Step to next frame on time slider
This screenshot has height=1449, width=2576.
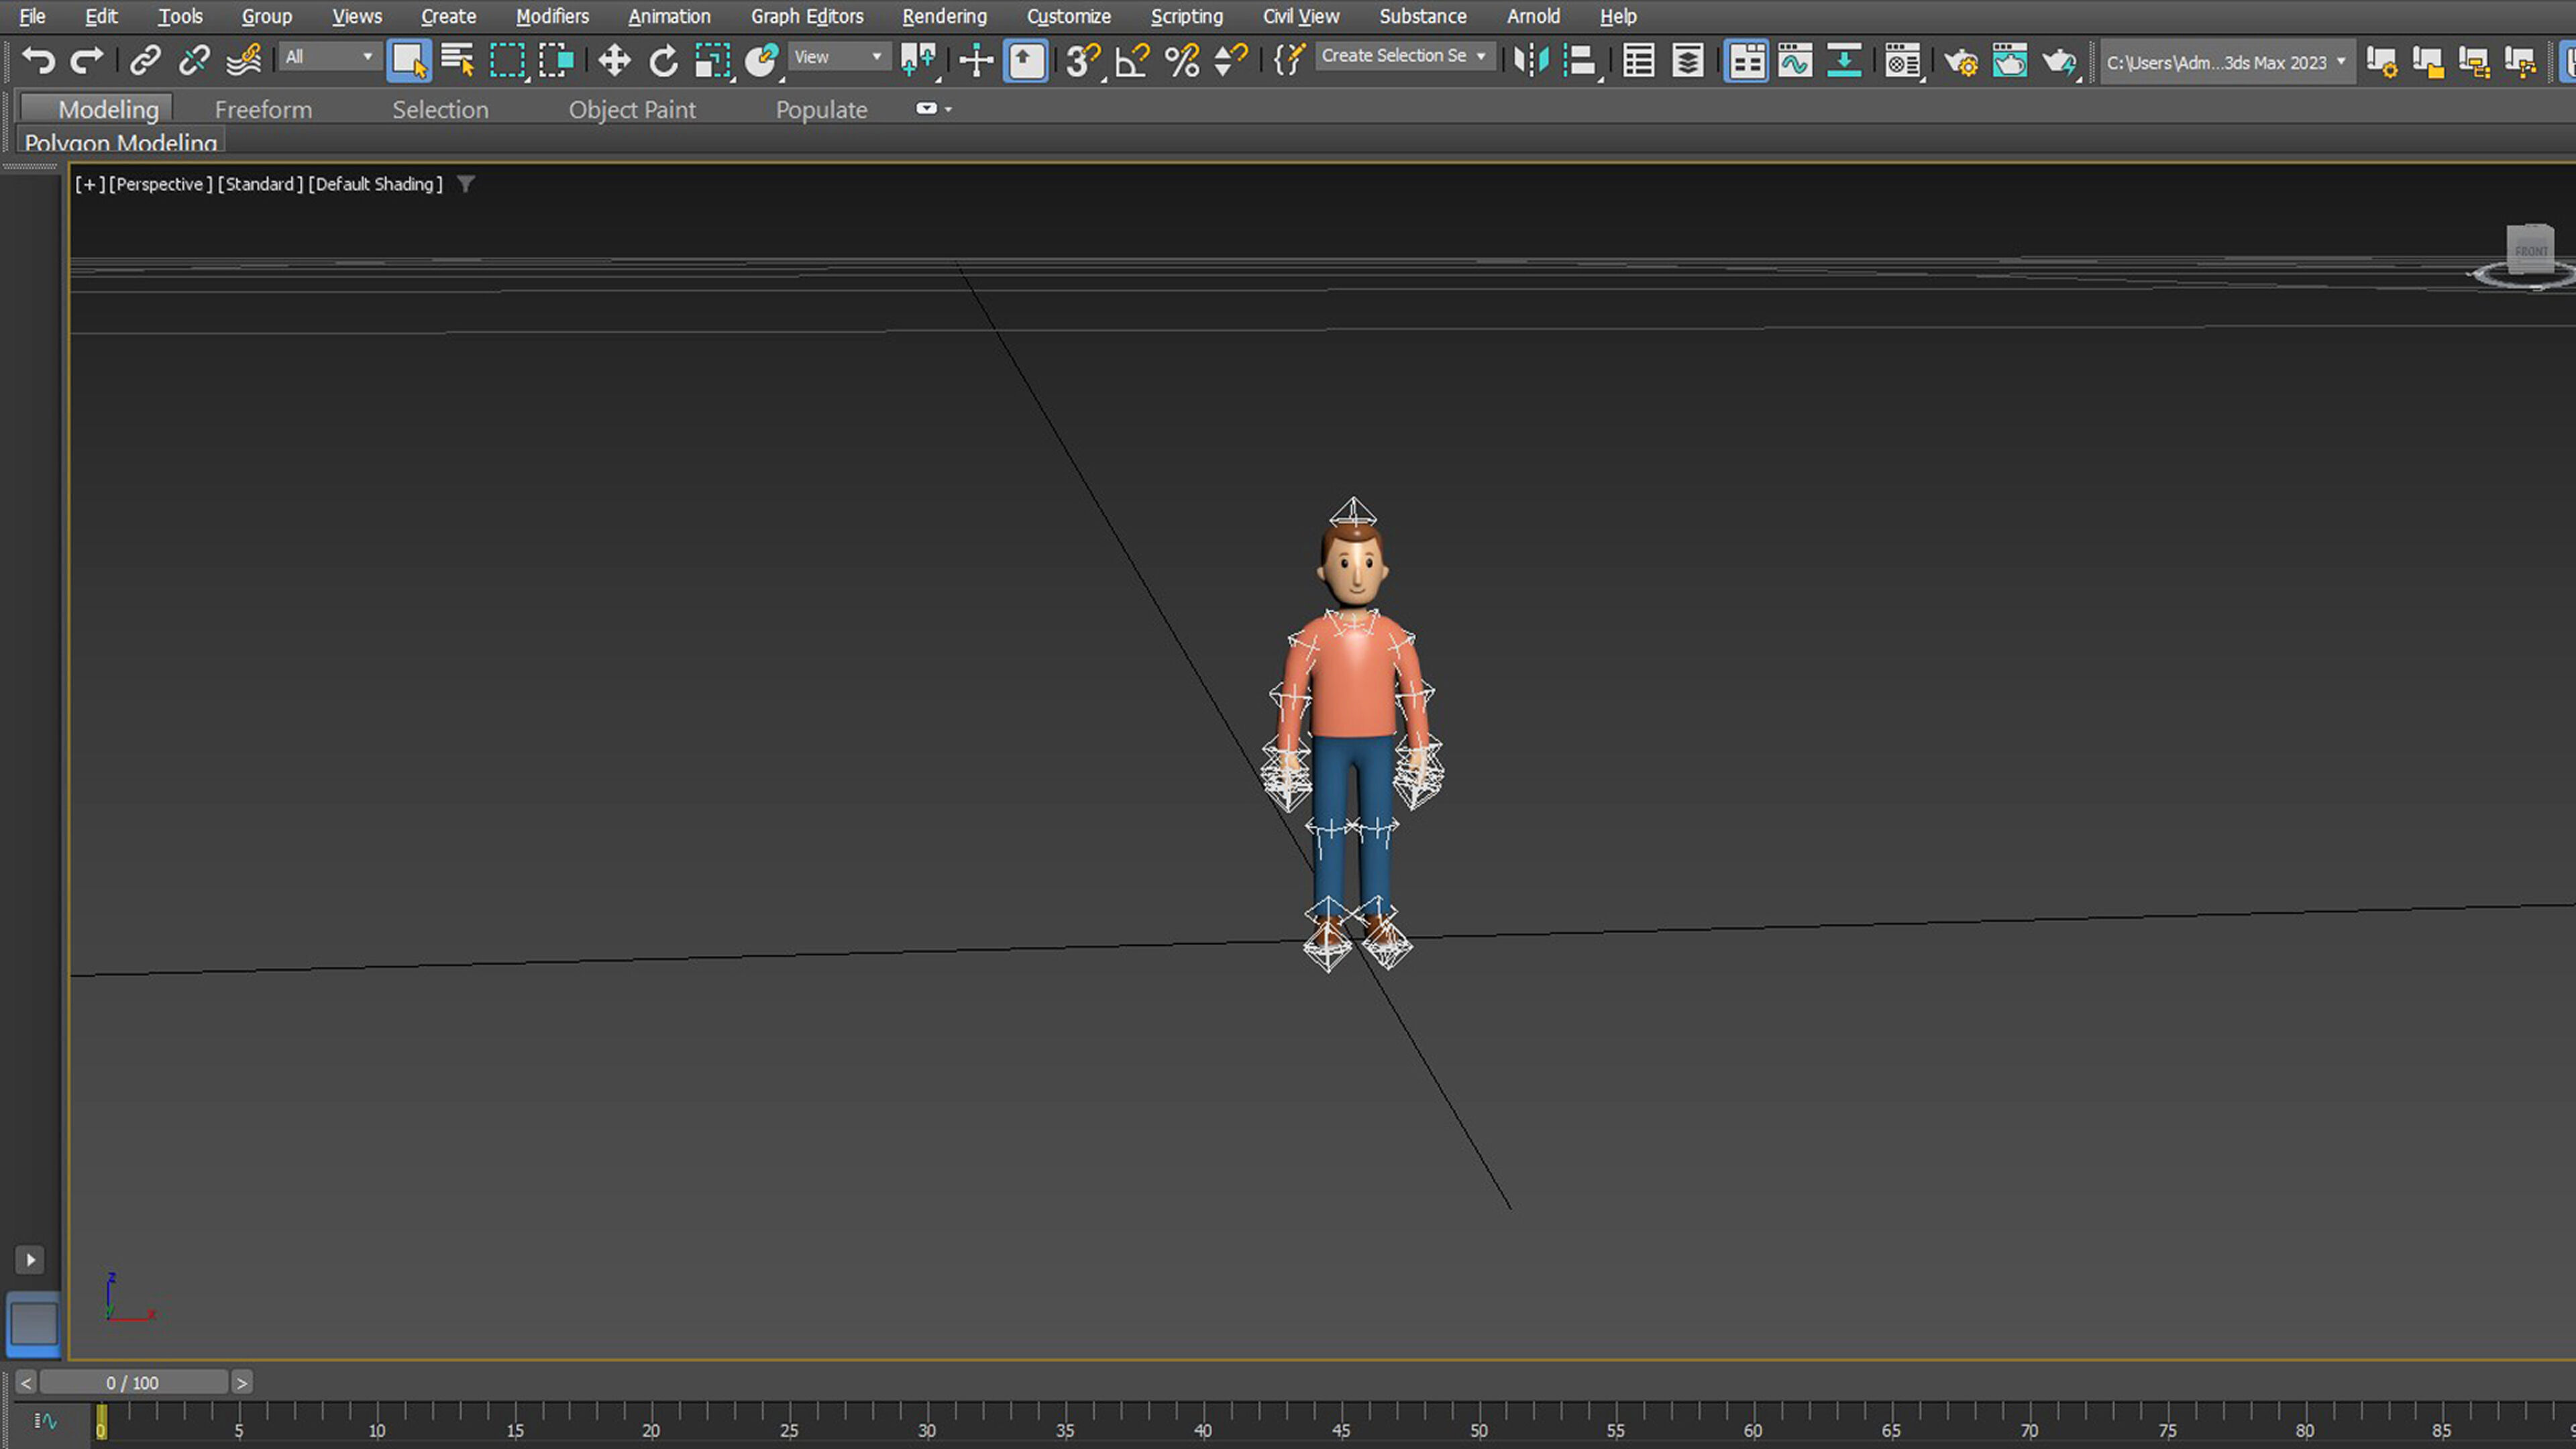coord(242,1382)
